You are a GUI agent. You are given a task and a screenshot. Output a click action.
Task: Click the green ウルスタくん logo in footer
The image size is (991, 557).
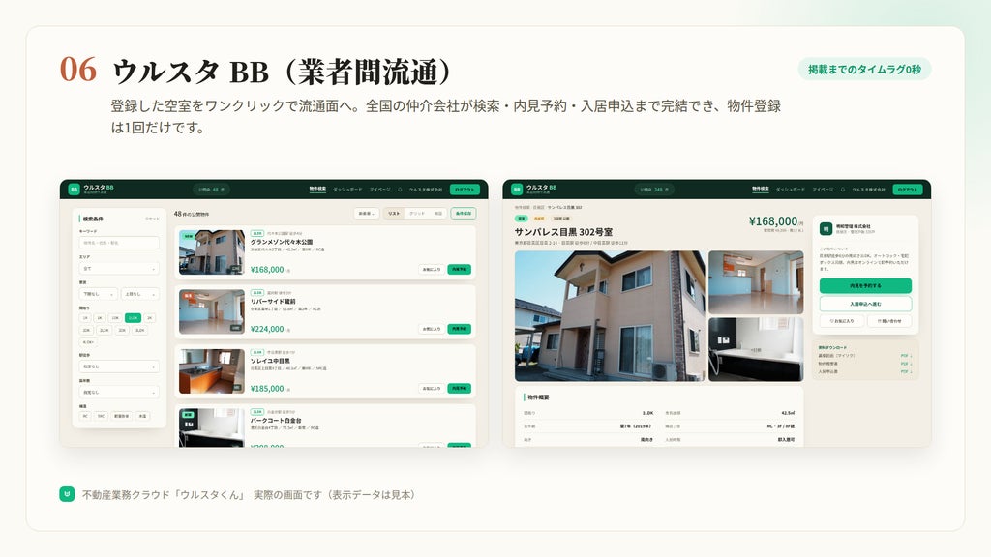click(x=67, y=494)
